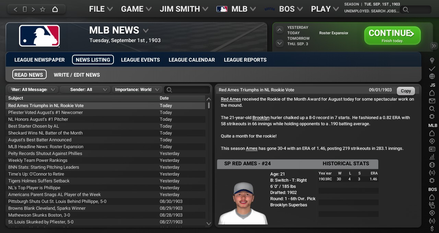Go forward with the right arrow navigation icon
Image resolution: width=439 pixels, height=233 pixels.
point(33,9)
